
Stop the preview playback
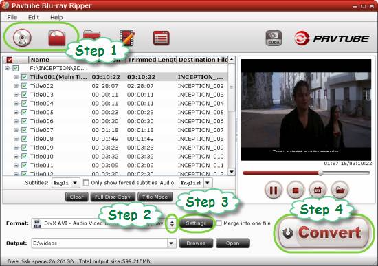pyautogui.click(x=296, y=190)
